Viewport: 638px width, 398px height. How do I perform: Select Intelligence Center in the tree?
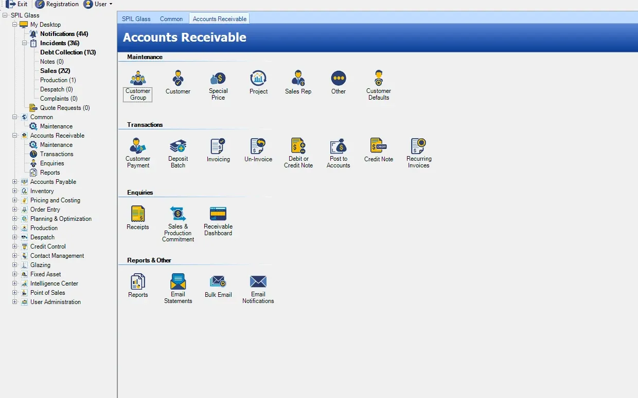pyautogui.click(x=54, y=283)
